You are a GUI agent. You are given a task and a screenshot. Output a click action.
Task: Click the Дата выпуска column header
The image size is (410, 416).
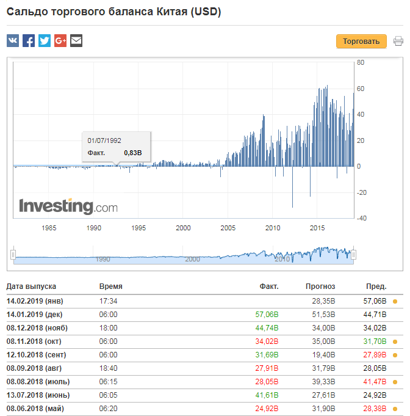(x=31, y=286)
